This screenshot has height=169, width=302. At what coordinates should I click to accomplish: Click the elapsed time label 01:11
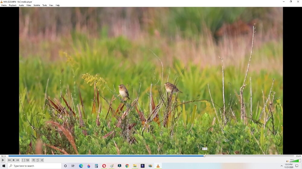pos(3,156)
